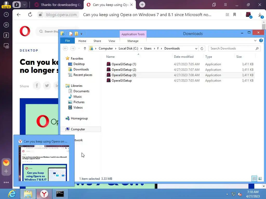This screenshot has height=199, width=266.
Task: Click the Opera logo on the blog page
Action: 25,31
